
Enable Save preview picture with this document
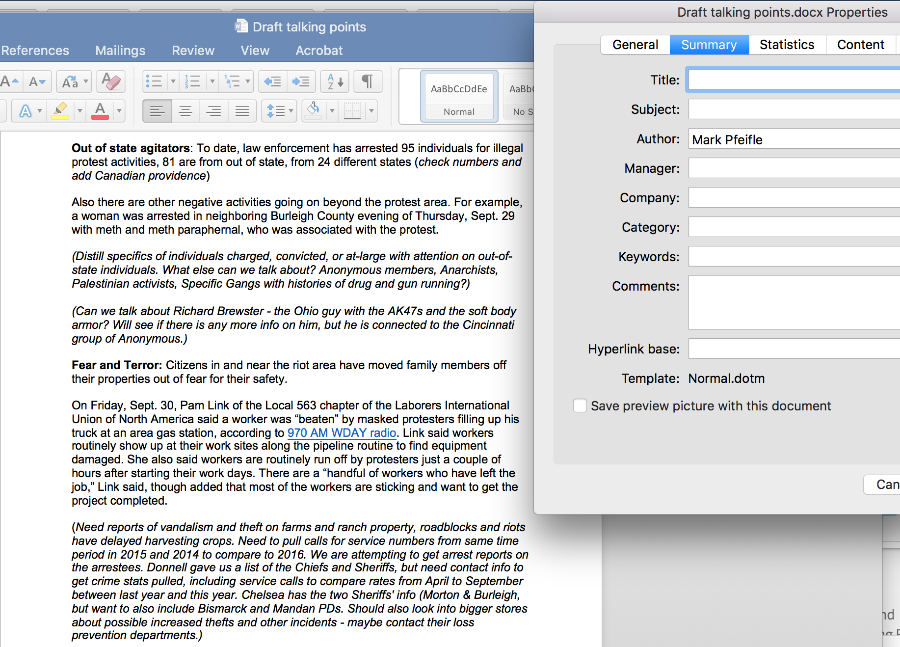coord(580,405)
